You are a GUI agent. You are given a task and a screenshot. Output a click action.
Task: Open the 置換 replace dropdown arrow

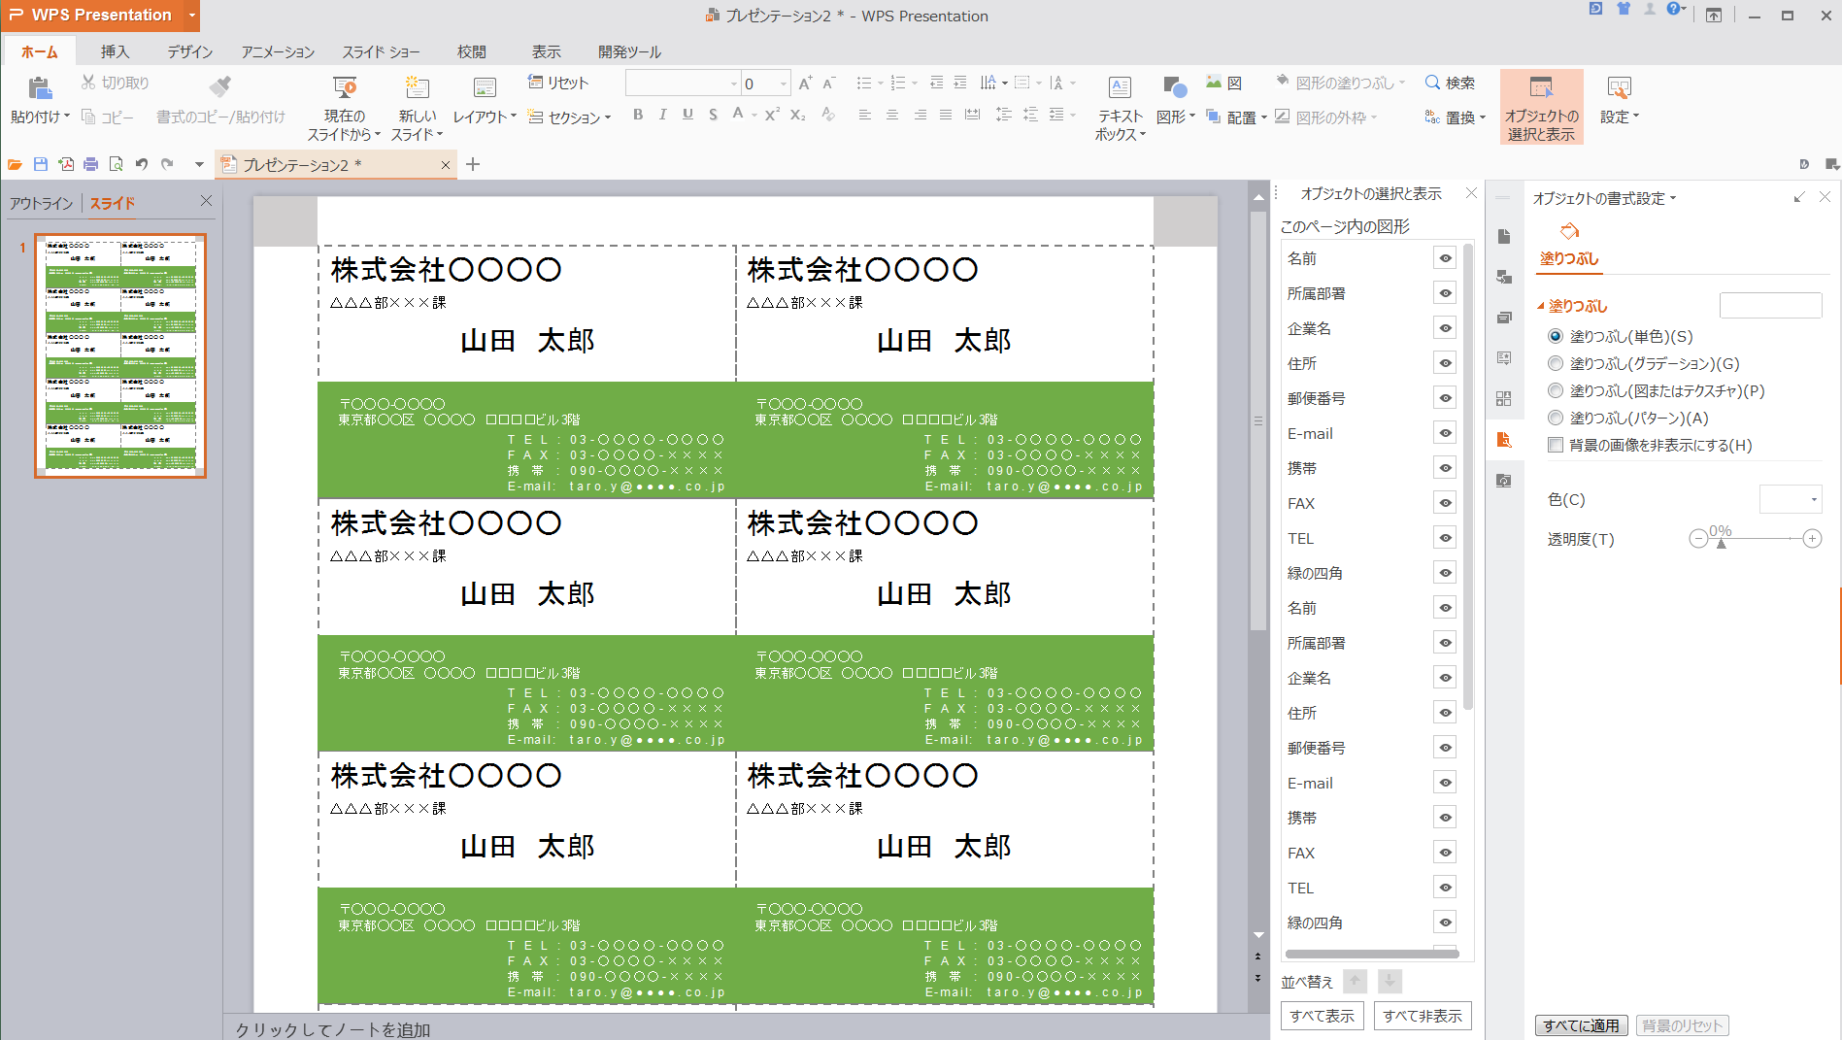(1483, 117)
